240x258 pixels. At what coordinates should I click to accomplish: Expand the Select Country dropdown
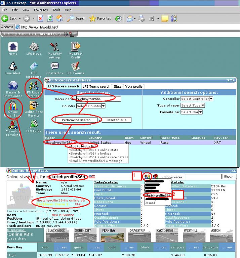click(103, 106)
